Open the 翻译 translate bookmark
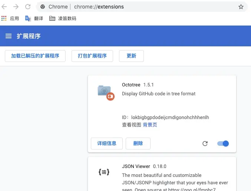Viewport: 251px width, 191px height. pos(34,19)
